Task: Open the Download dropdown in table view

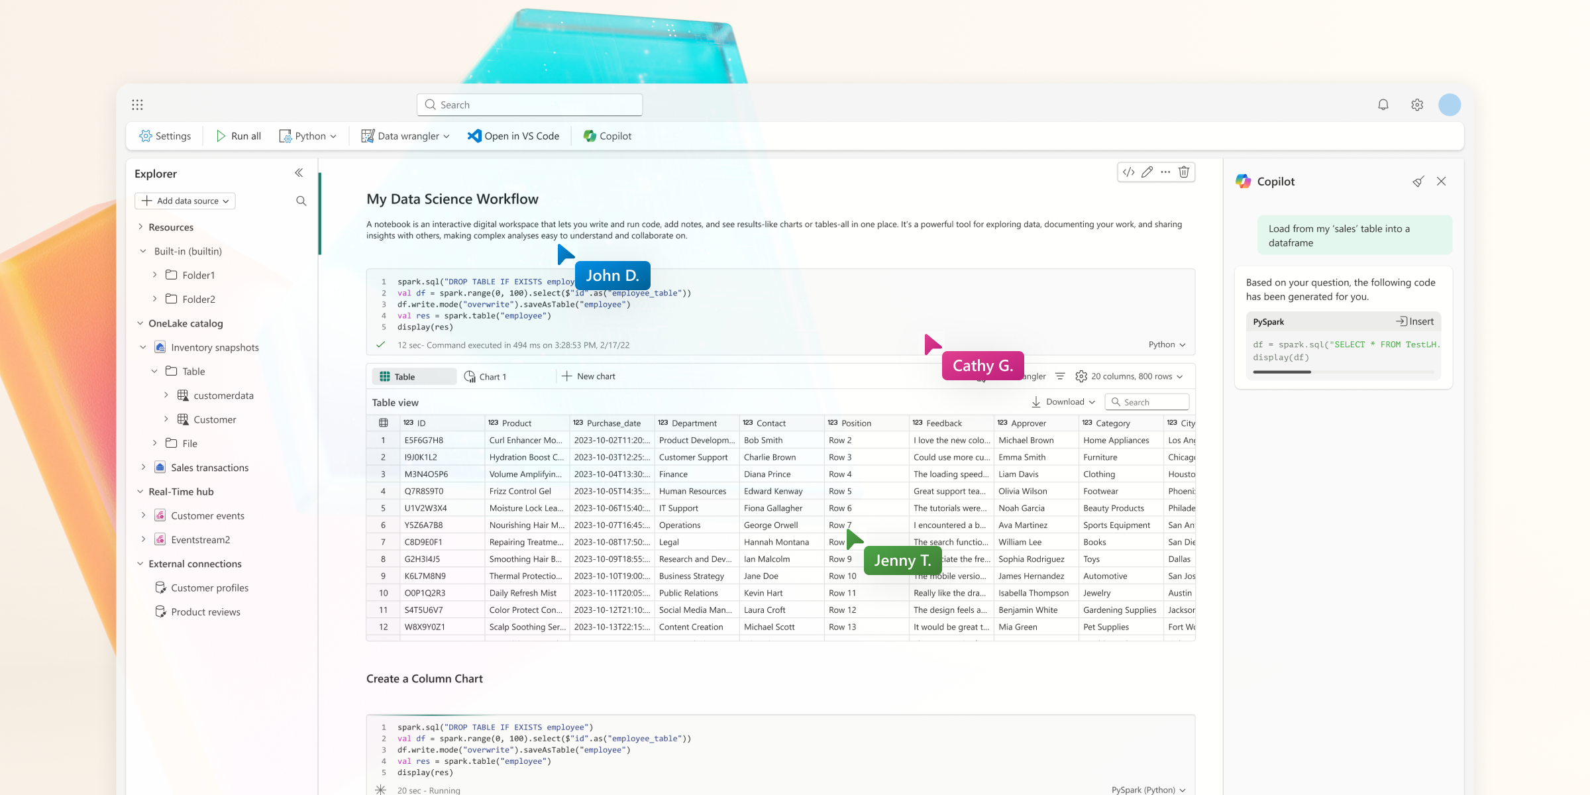Action: [x=1063, y=402]
